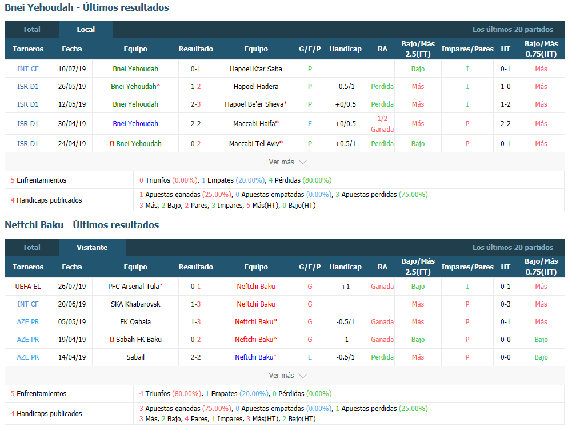Click Sabah FK Baku team name

(x=139, y=340)
